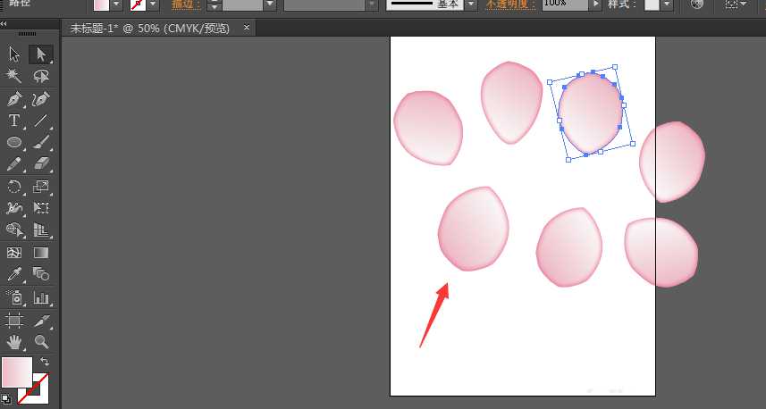Open the control bar fill swatch dropdown
The height and width of the screenshot is (409, 766).
pos(116,4)
